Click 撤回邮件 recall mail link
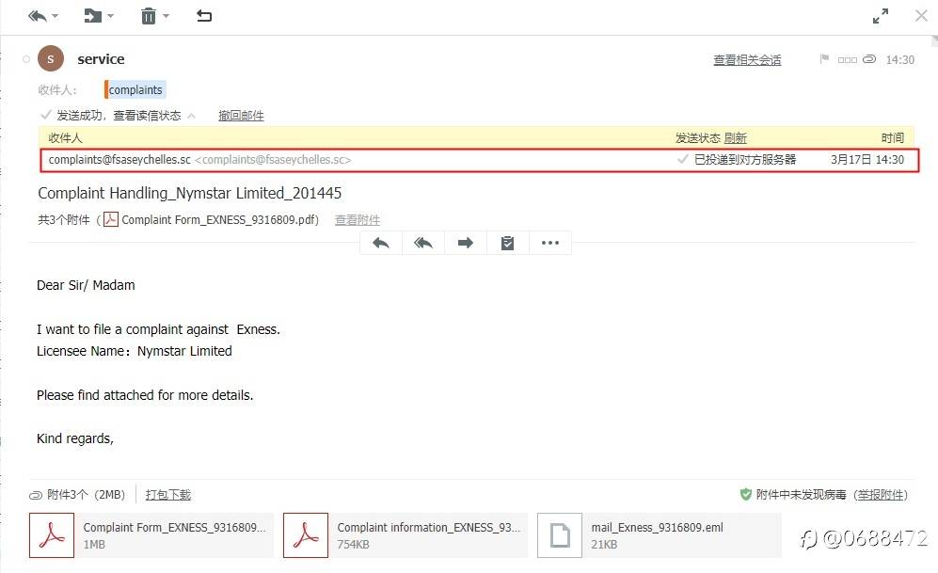This screenshot has width=938, height=573. (241, 116)
